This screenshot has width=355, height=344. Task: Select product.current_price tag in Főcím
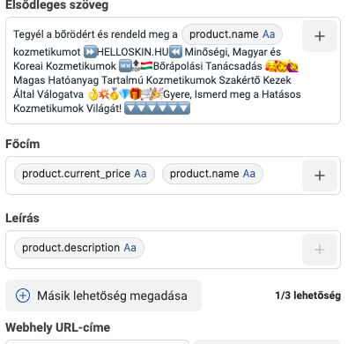(x=85, y=174)
